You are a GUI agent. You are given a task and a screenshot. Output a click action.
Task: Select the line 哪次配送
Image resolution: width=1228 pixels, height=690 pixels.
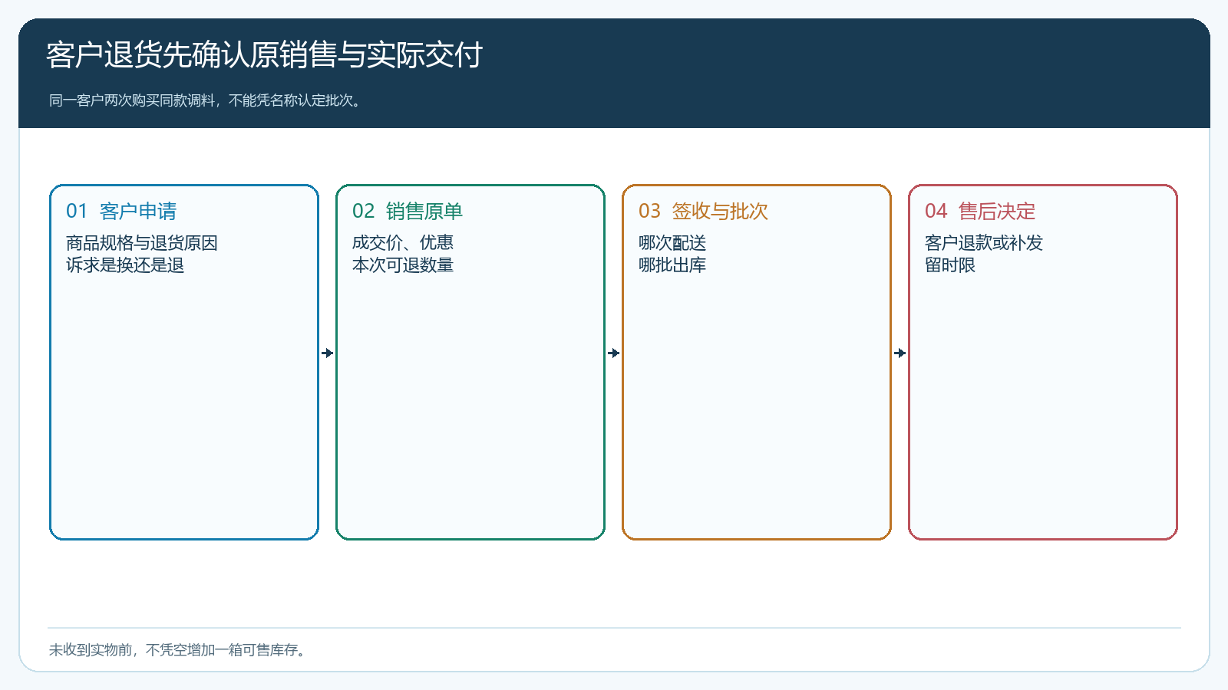click(672, 243)
